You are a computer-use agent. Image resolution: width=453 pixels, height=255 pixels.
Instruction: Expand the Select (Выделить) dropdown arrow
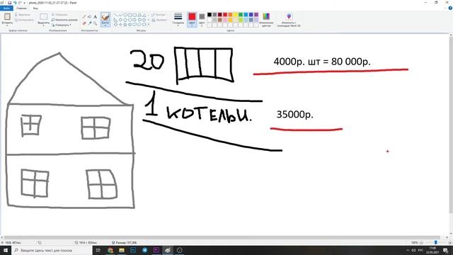(44, 25)
